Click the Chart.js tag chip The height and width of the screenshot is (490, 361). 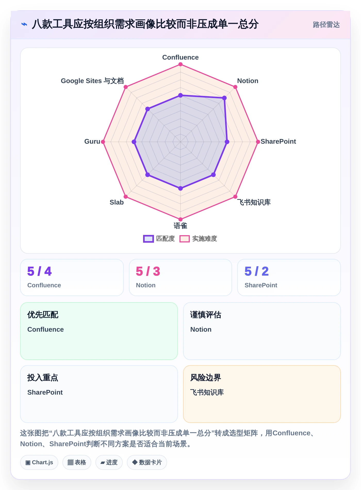39,462
